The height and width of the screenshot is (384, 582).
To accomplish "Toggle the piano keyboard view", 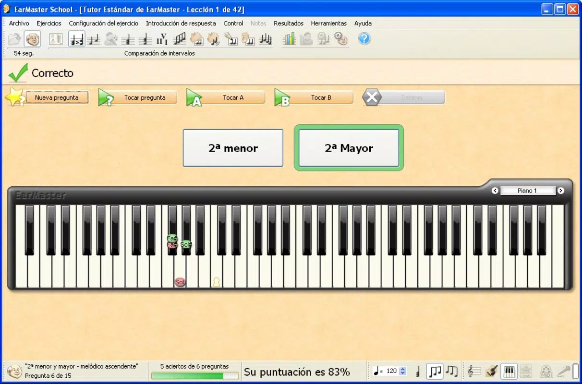I will pos(509,371).
